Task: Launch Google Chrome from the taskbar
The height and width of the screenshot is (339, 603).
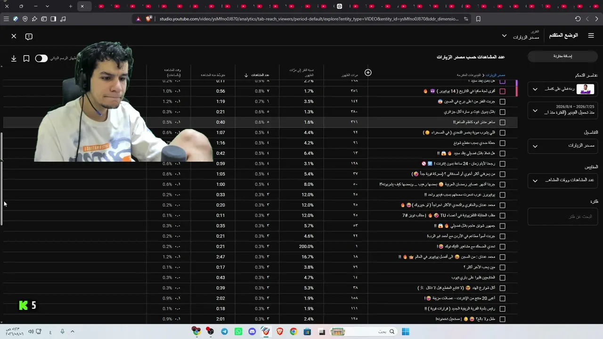Action: tap(293, 332)
